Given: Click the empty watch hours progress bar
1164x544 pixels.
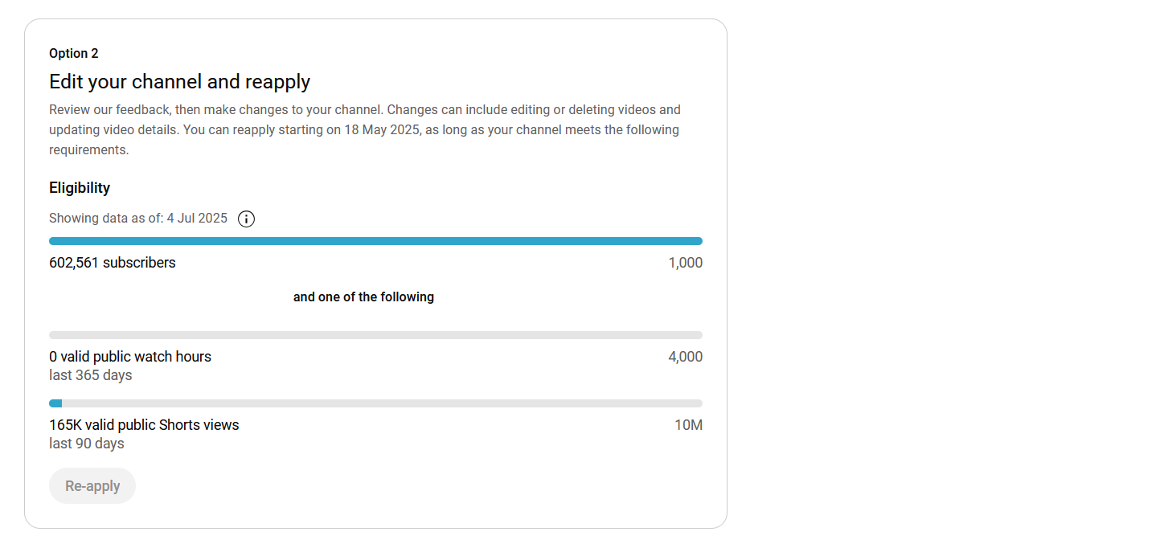Looking at the screenshot, I should 375,335.
